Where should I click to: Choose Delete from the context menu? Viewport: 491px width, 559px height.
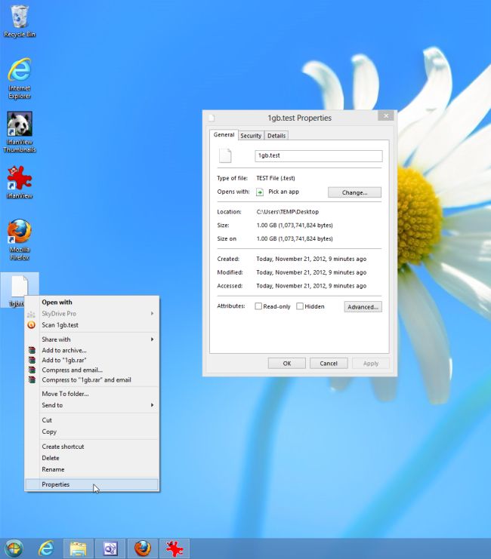(91, 458)
